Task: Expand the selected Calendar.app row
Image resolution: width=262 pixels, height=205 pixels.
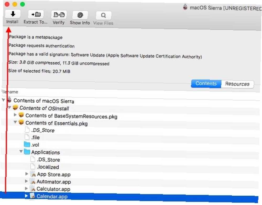Action: point(26,196)
